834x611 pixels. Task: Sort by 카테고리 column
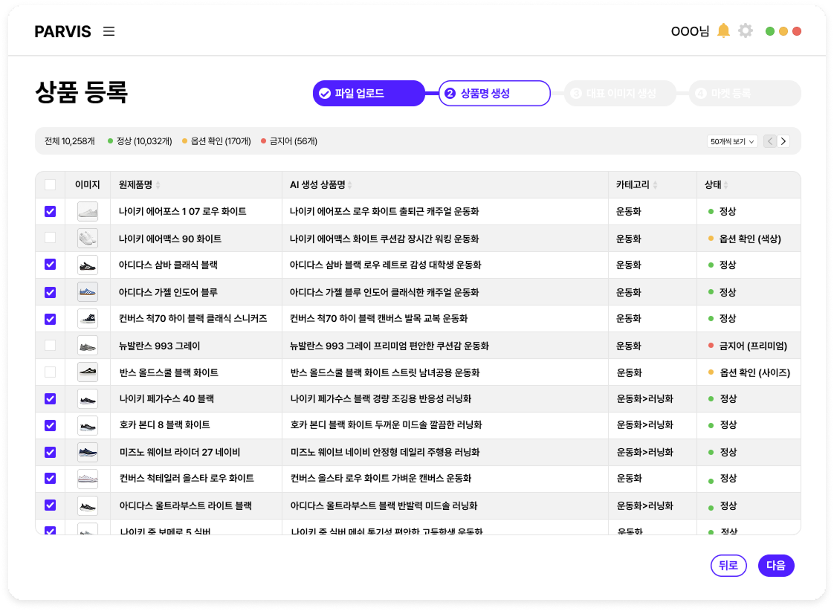point(655,185)
